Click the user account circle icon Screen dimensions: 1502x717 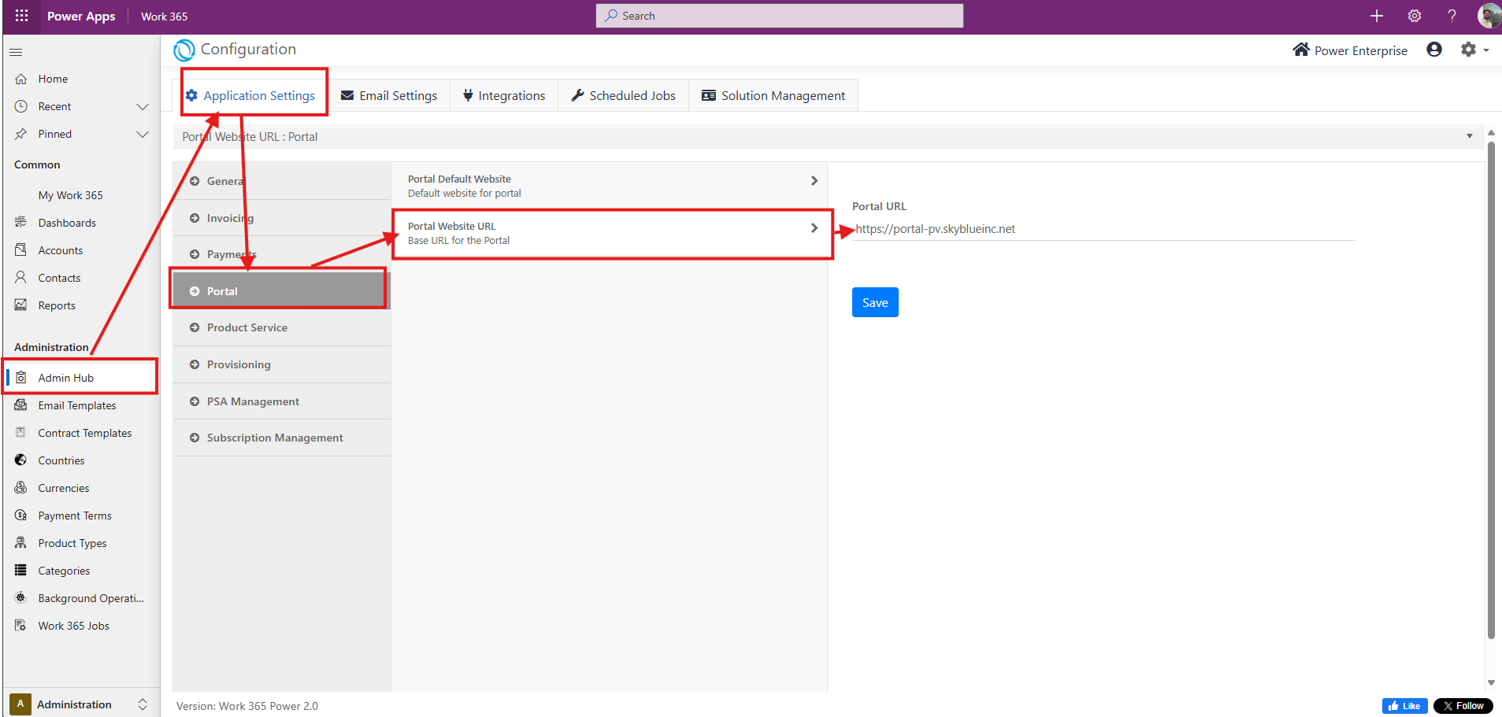pyautogui.click(x=1434, y=50)
